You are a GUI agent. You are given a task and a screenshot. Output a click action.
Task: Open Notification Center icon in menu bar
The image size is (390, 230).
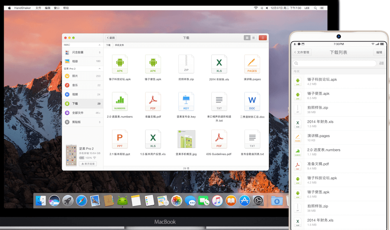322,8
